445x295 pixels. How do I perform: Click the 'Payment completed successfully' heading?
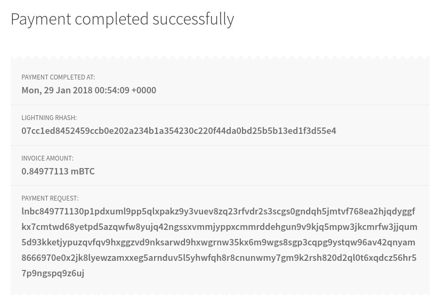pos(123,19)
